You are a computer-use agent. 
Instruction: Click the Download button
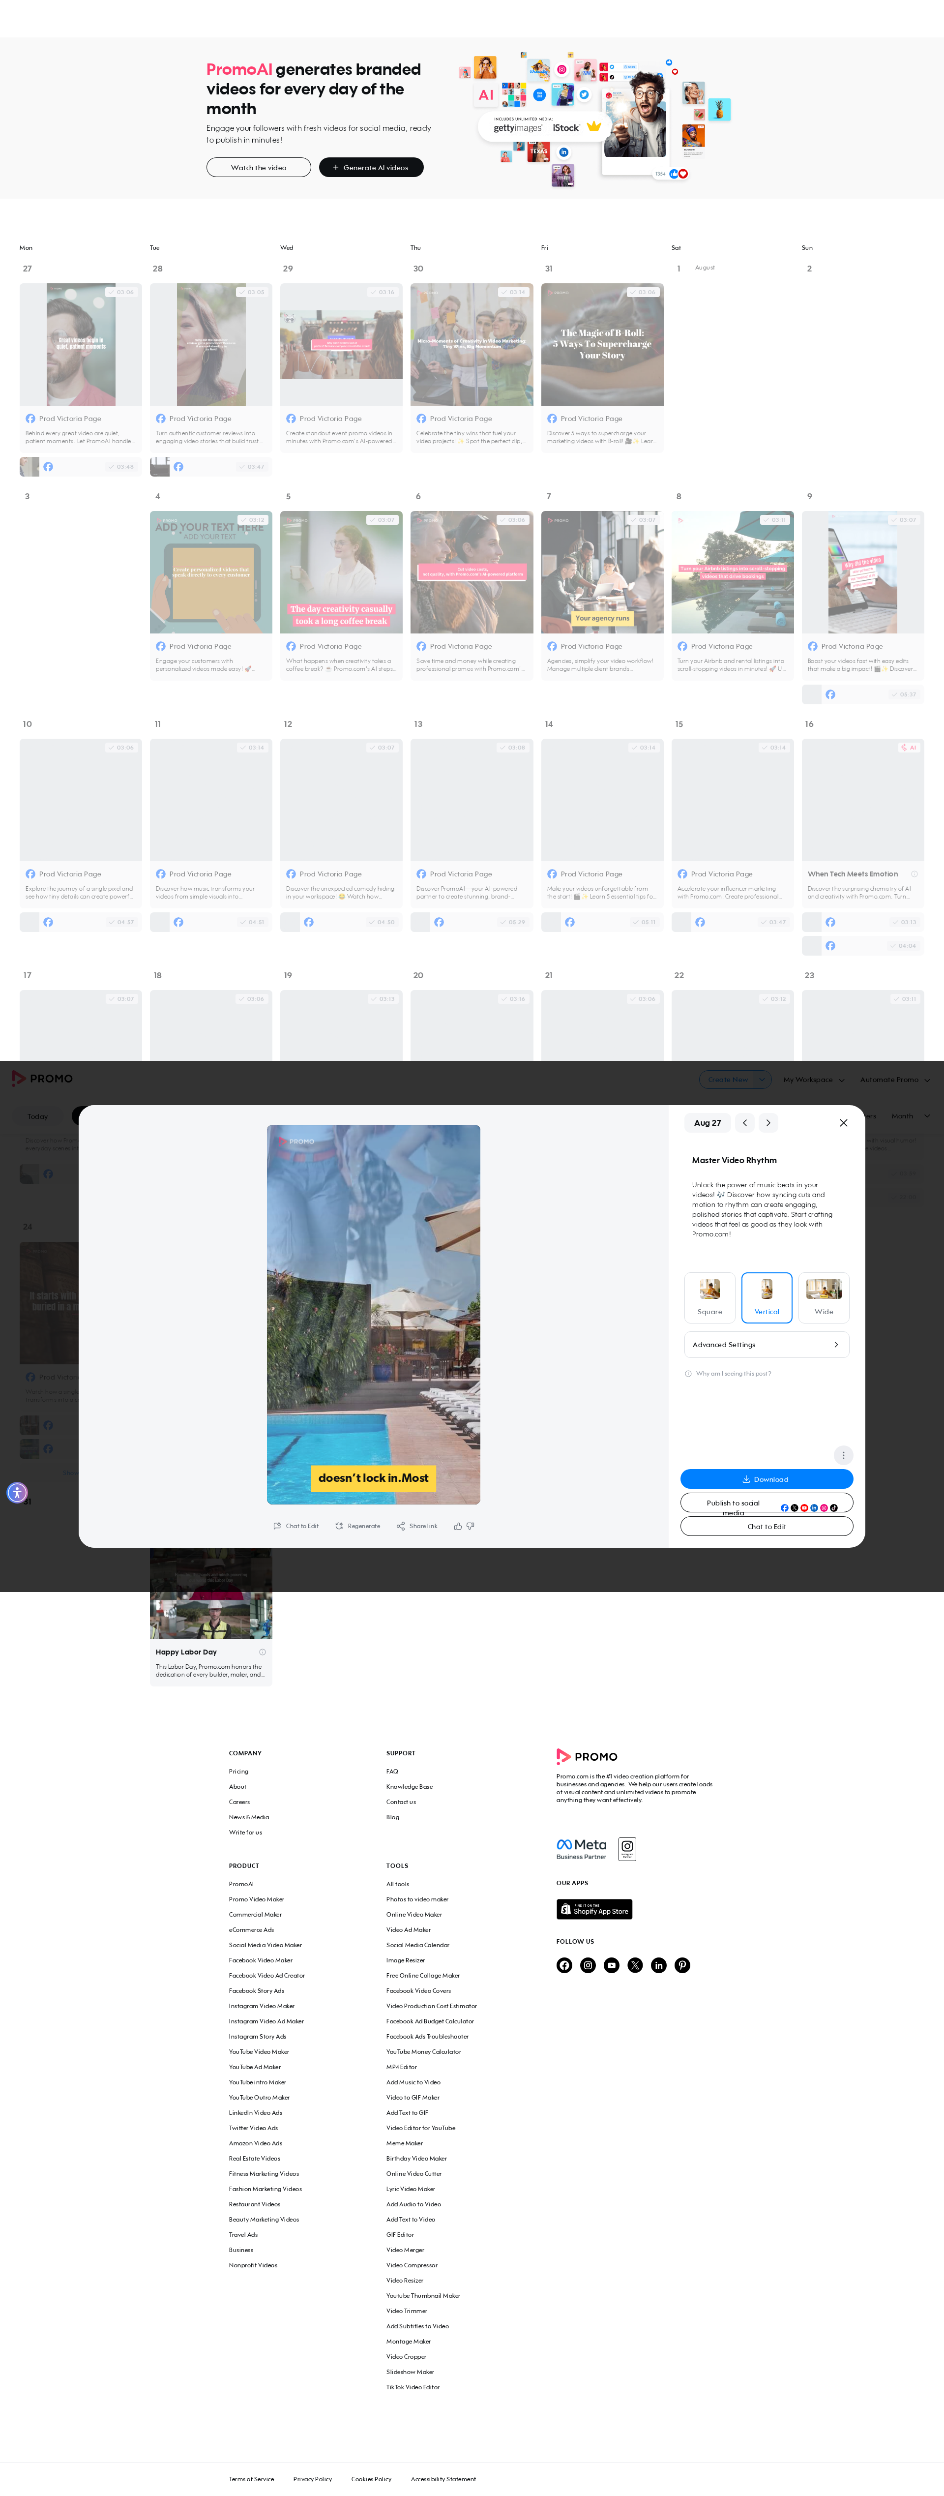click(767, 1478)
